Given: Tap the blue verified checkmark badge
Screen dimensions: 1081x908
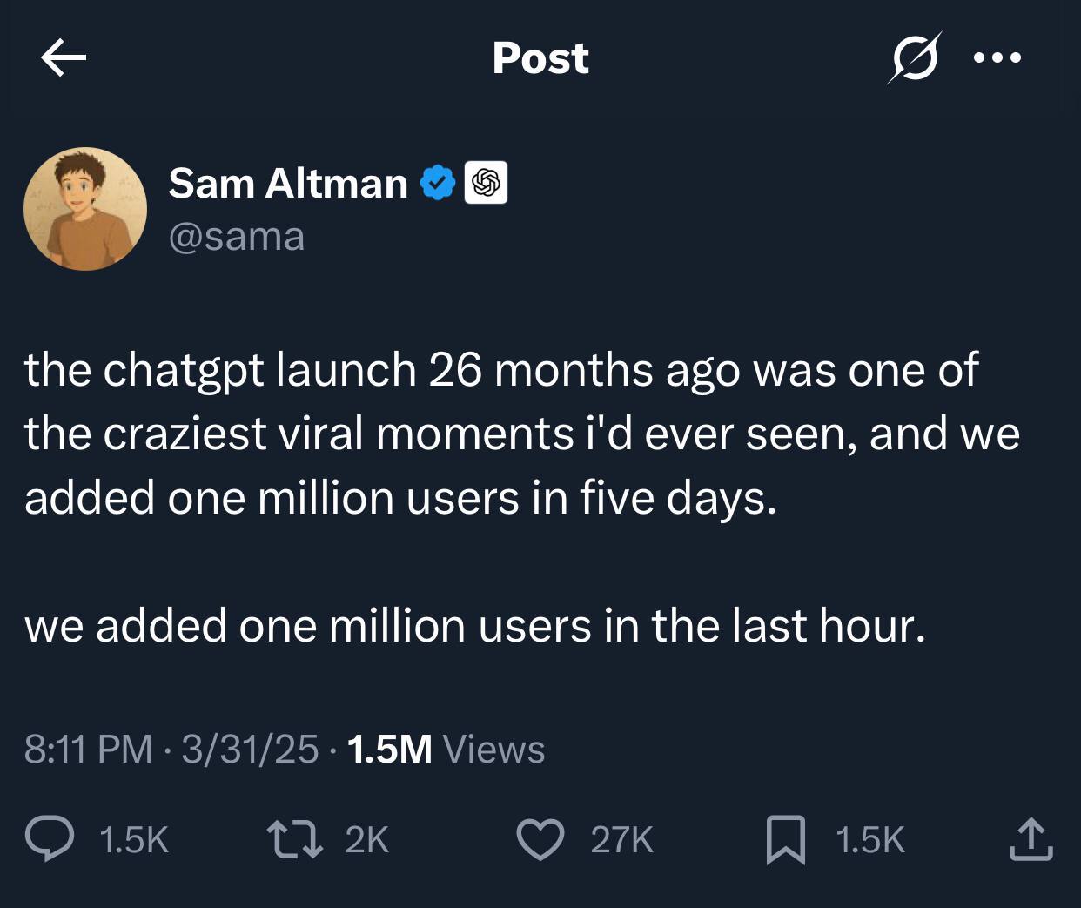Looking at the screenshot, I should 437,184.
